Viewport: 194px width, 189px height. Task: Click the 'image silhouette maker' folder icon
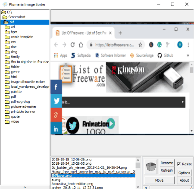(7, 82)
